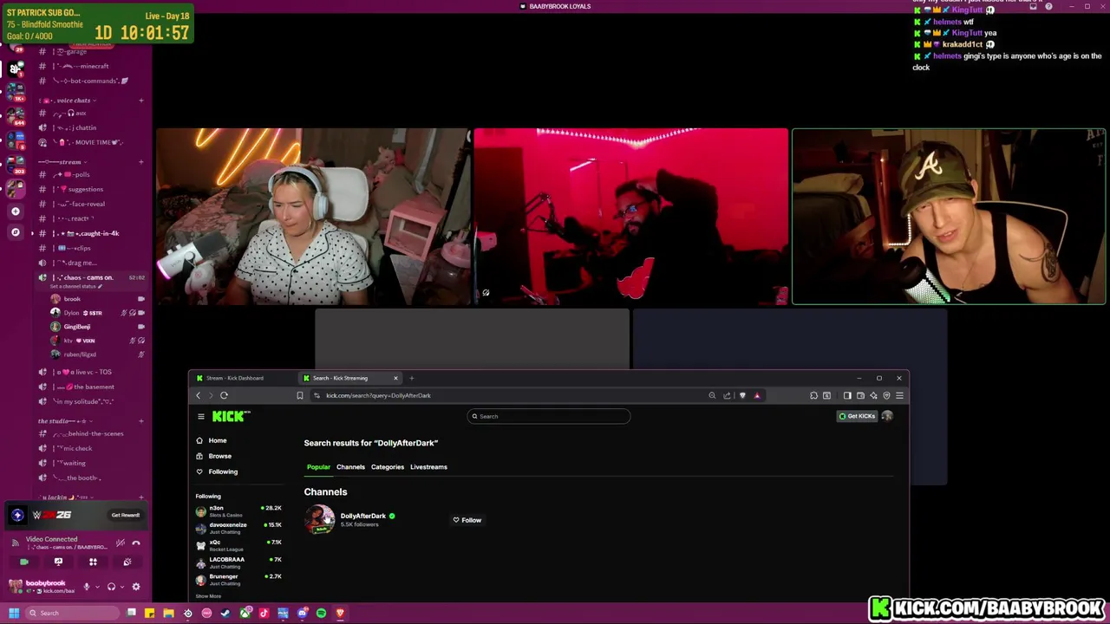
Task: Open Windows Start menu
Action: coord(14,613)
